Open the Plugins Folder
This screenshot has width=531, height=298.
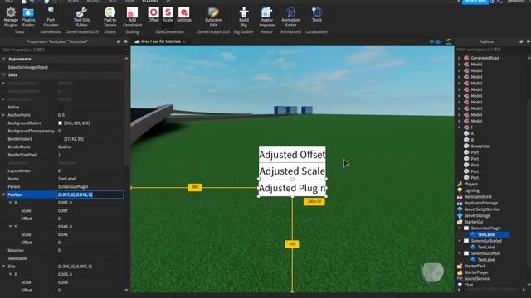point(28,17)
